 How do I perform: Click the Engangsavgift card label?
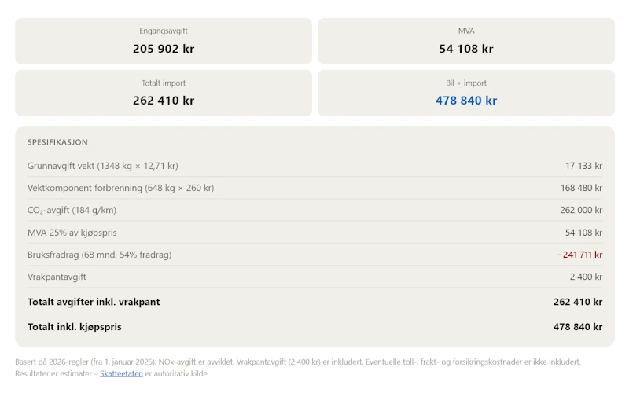click(x=164, y=31)
